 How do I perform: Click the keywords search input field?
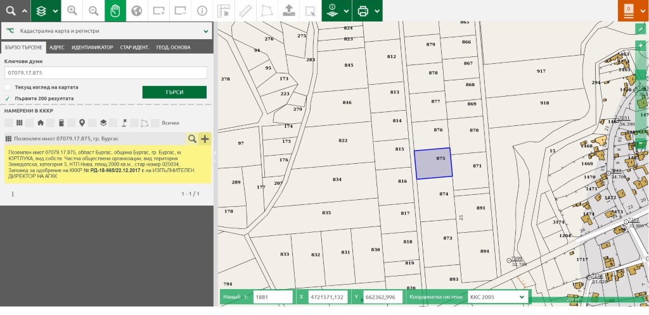(x=106, y=73)
